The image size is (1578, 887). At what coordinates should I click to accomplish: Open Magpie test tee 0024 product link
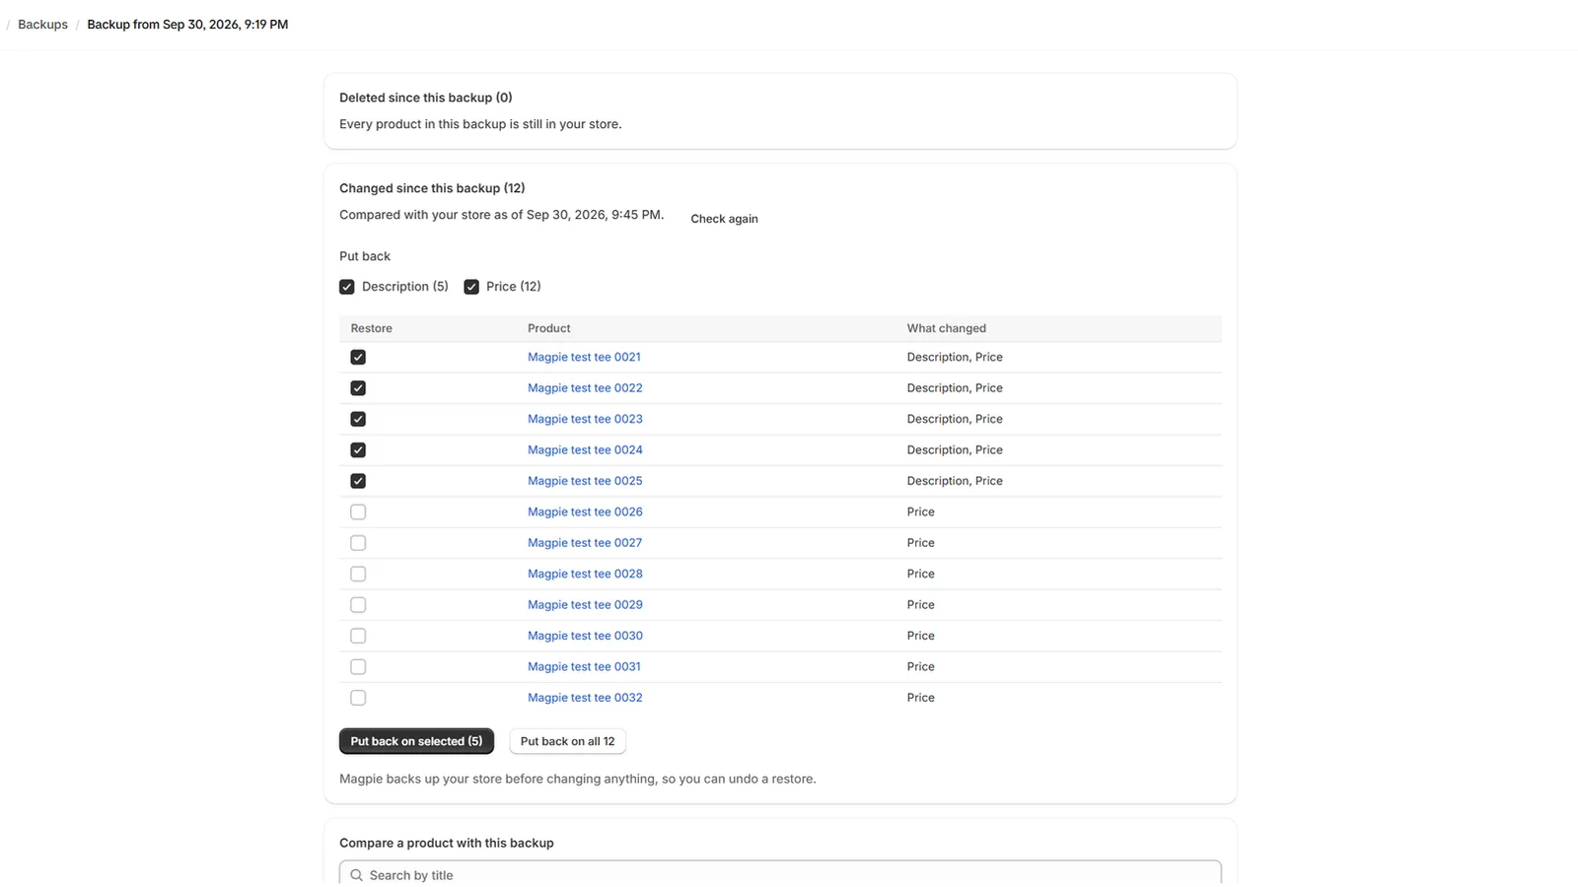coord(585,450)
